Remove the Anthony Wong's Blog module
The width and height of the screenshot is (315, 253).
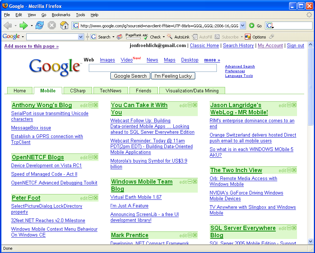(96, 105)
